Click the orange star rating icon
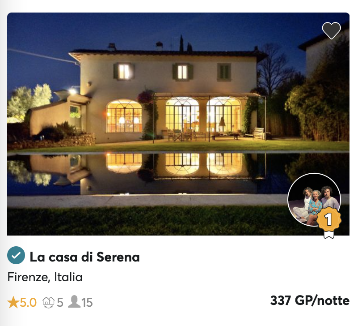Image resolution: width=362 pixels, height=326 pixels. (13, 302)
